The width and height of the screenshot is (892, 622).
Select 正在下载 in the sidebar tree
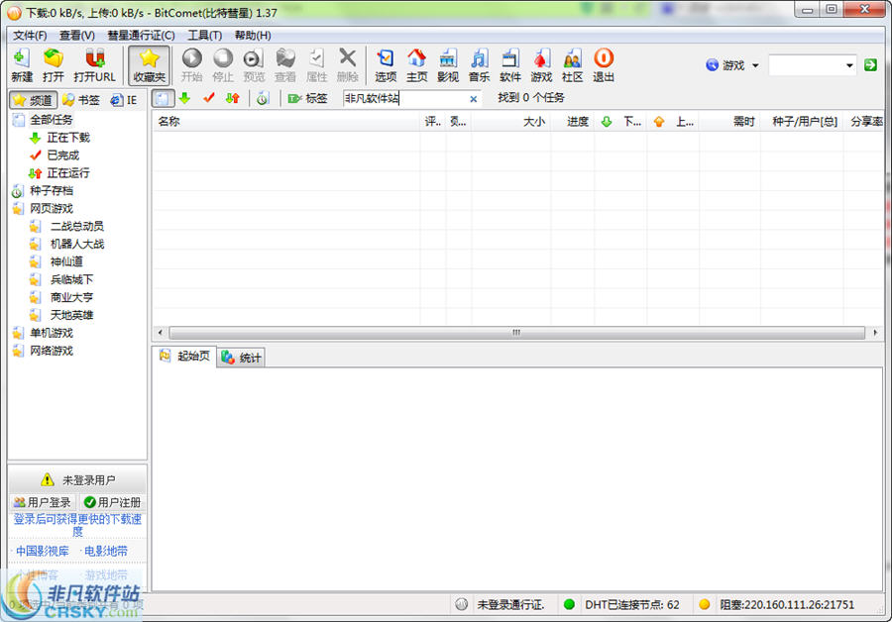point(68,138)
